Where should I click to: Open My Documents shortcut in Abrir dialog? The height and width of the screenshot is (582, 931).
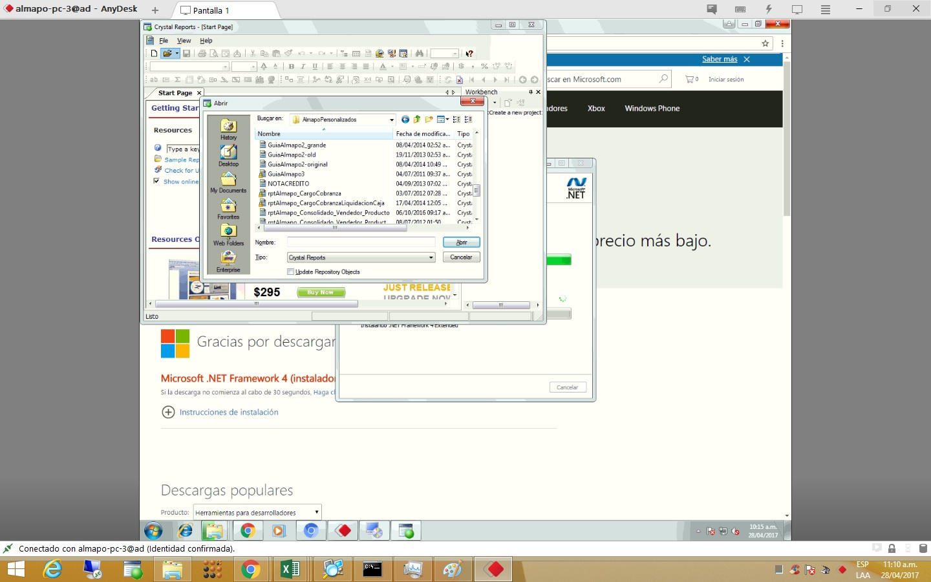tap(228, 182)
